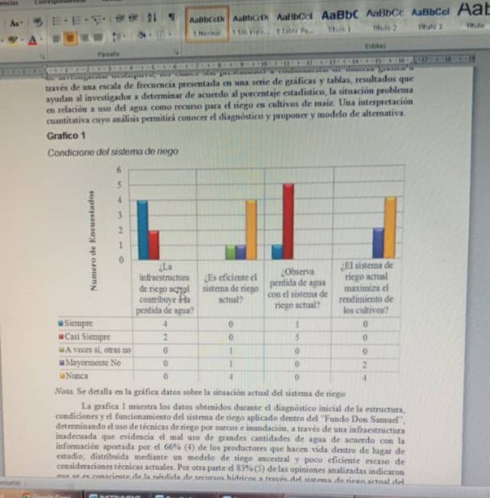Open the font color dropdown arrow
Screen dimensions: 490x498
pos(41,40)
